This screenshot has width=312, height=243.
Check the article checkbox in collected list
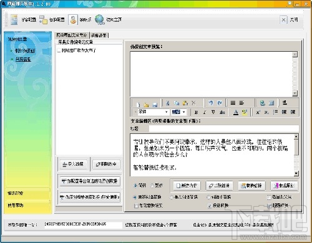[59, 50]
